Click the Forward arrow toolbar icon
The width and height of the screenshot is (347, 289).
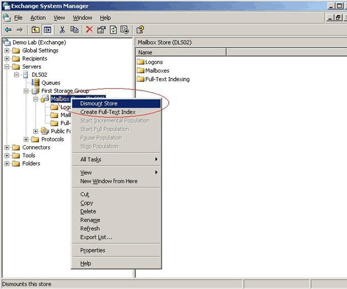pyautogui.click(x=20, y=30)
